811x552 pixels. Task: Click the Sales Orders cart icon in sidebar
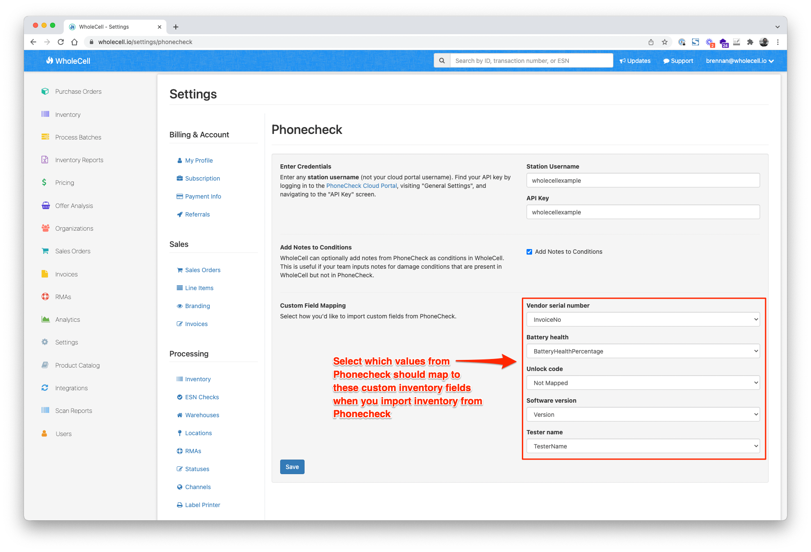[45, 251]
